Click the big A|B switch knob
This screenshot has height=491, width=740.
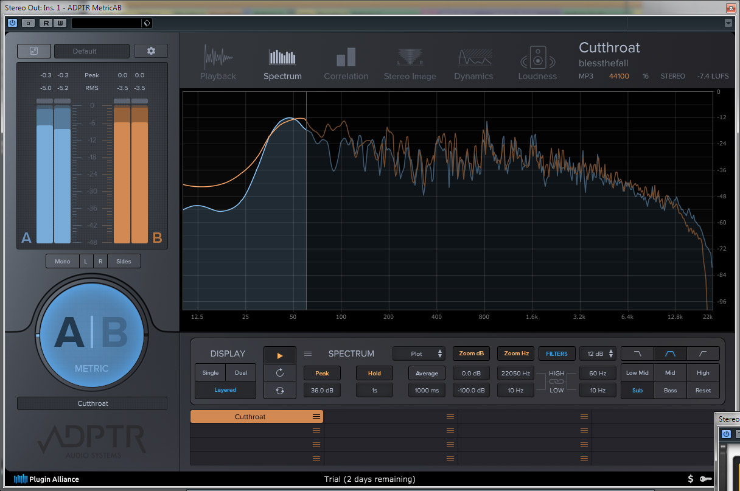[92, 335]
